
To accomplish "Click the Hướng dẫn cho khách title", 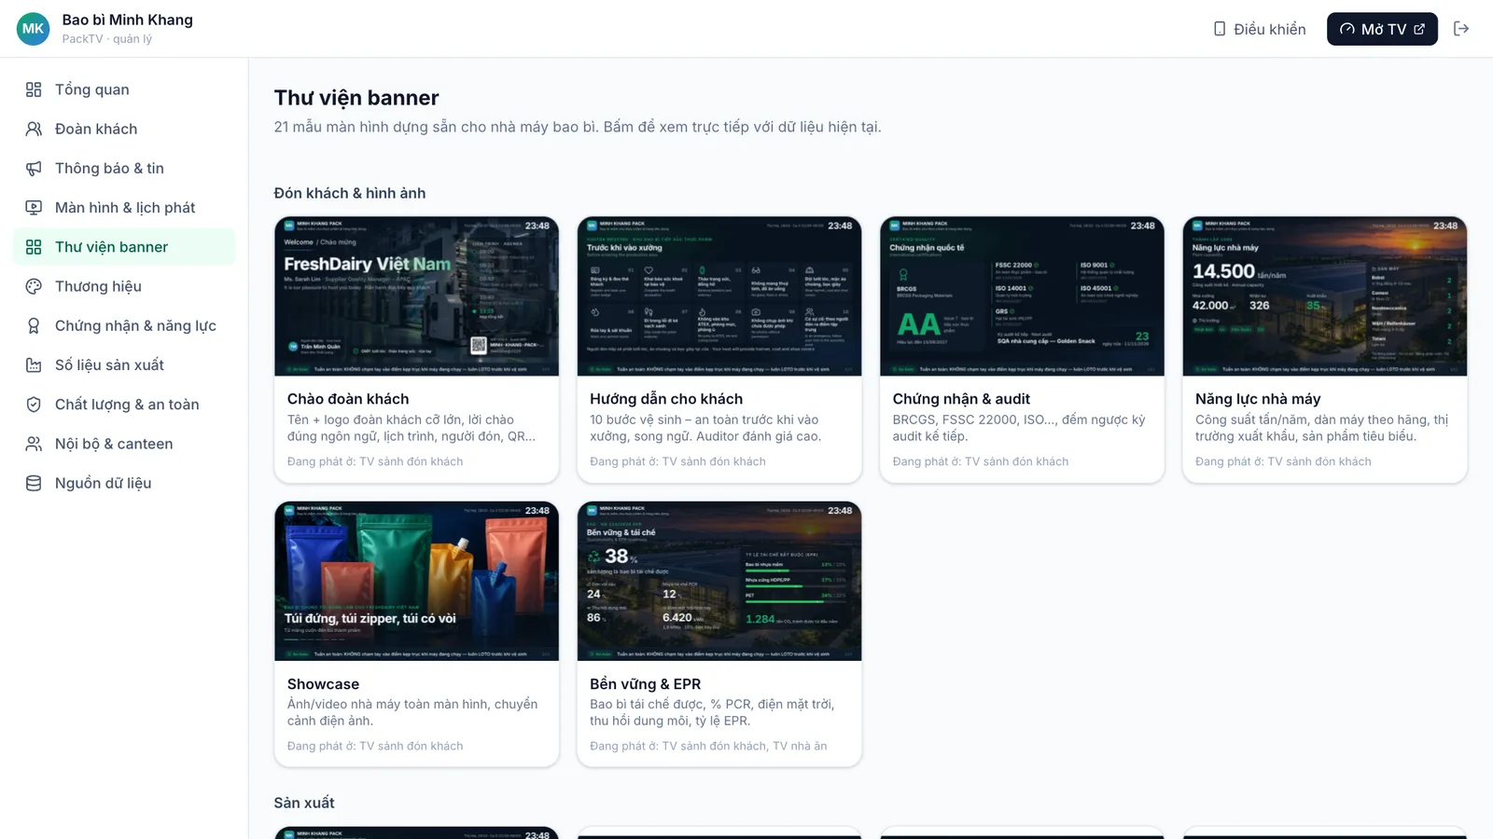I will pos(666,399).
